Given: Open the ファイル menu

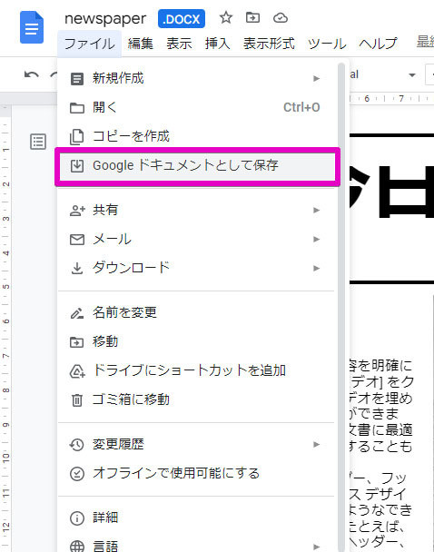Looking at the screenshot, I should click(89, 44).
